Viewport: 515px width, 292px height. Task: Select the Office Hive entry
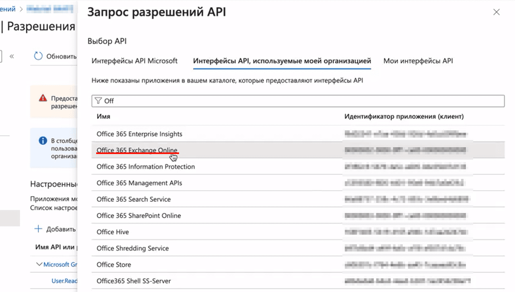(x=298, y=232)
